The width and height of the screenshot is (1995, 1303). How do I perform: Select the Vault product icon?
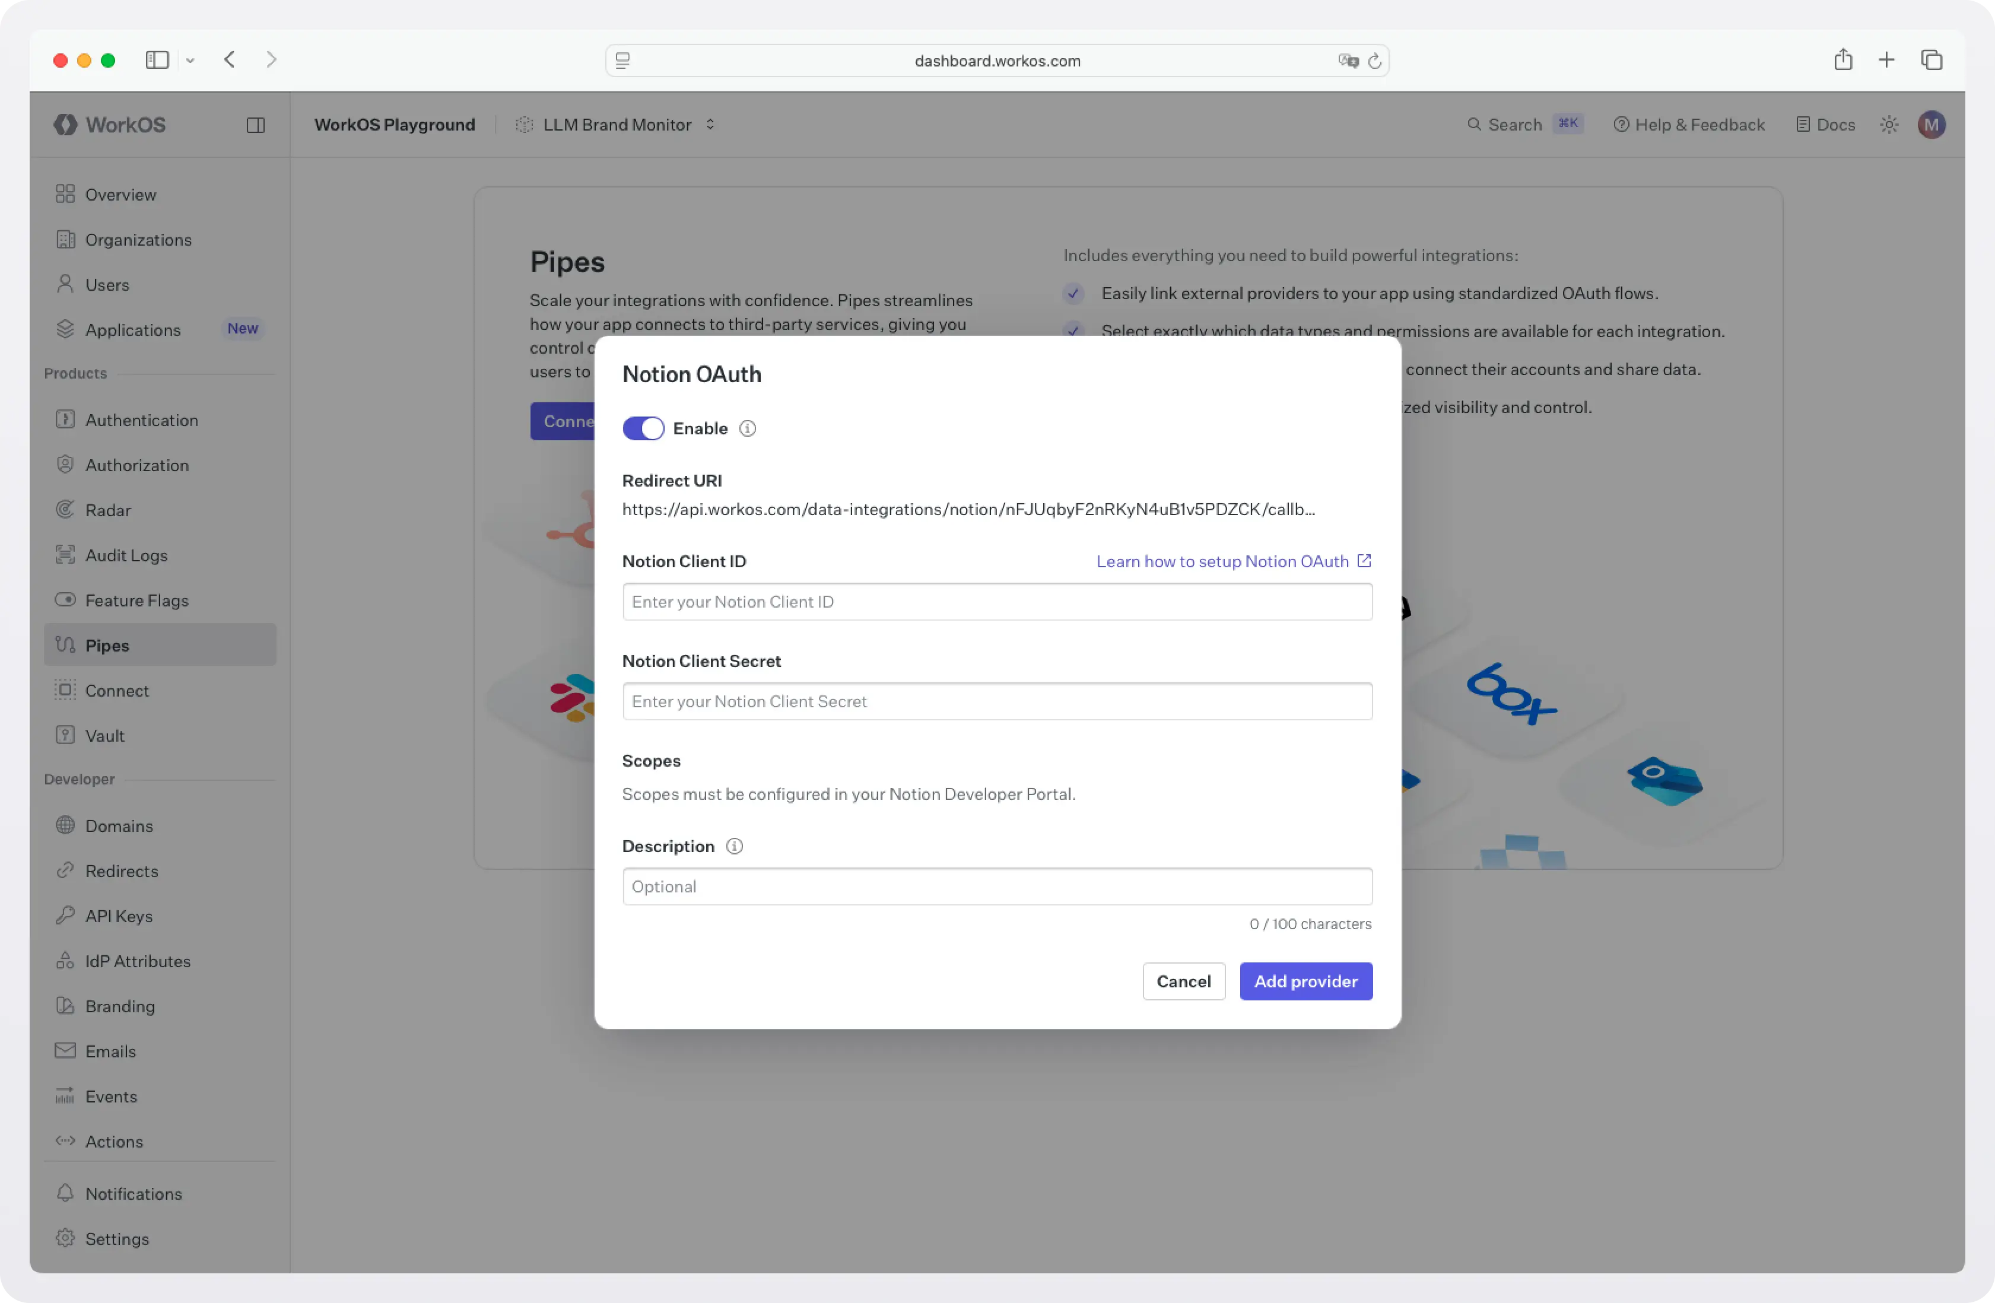click(x=65, y=735)
